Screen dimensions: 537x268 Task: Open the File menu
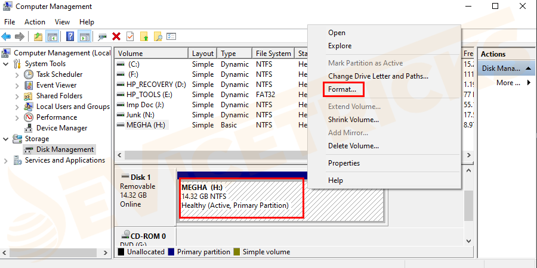pos(10,22)
